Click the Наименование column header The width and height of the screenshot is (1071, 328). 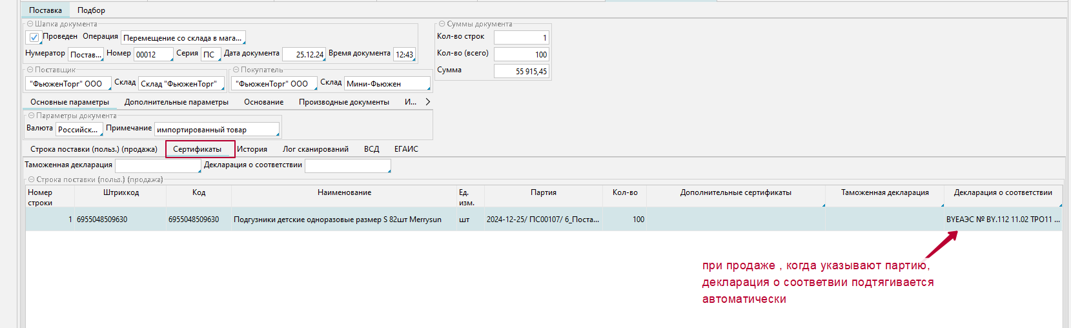[x=344, y=192]
